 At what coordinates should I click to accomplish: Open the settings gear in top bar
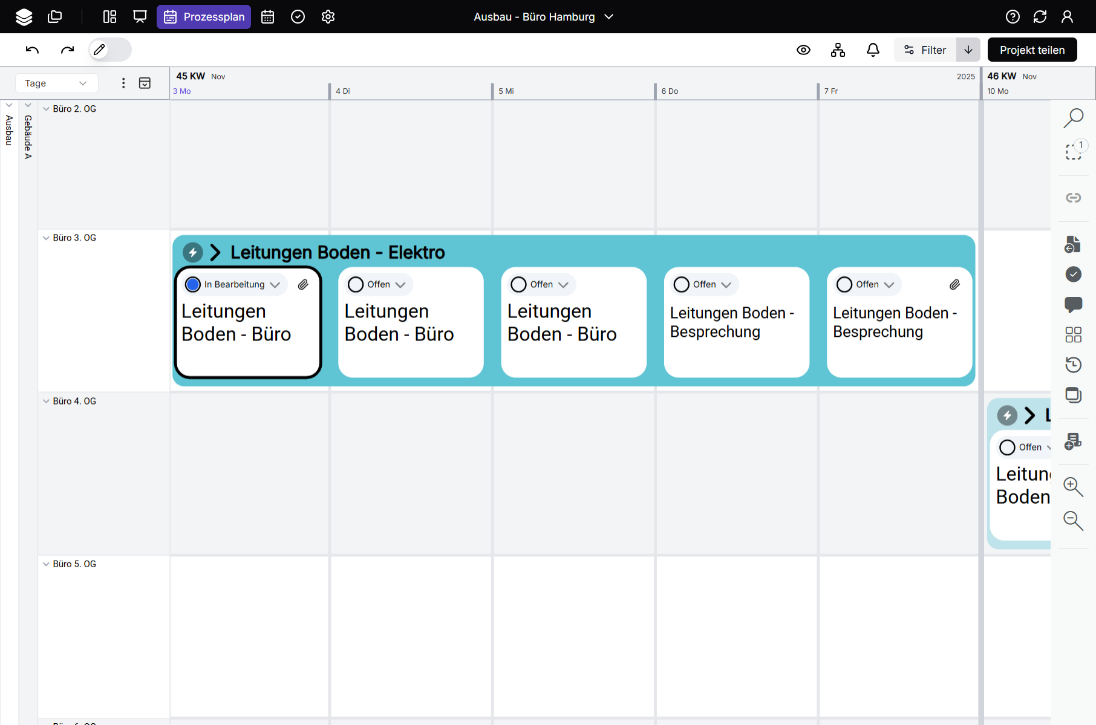328,17
